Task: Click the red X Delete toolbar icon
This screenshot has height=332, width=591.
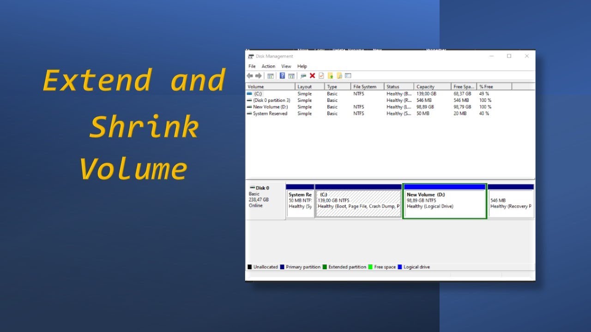Action: [x=312, y=76]
